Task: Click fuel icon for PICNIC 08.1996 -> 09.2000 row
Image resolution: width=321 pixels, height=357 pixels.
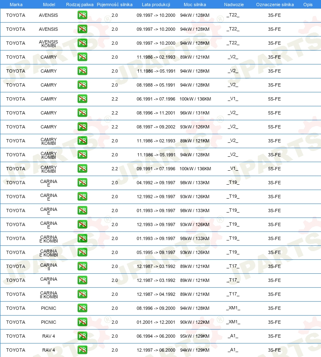Action: point(82,308)
